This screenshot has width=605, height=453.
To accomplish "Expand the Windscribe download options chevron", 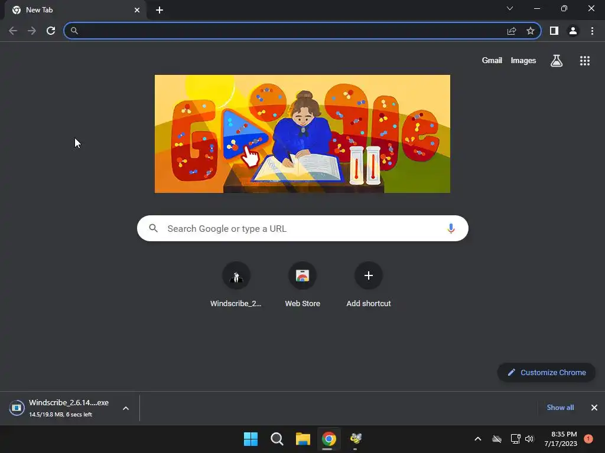I will pos(126,408).
